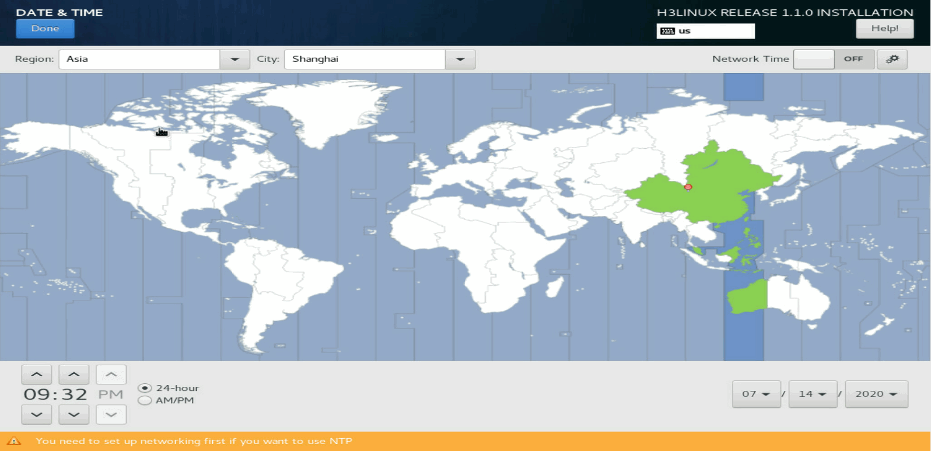Open the Help! button

(884, 29)
